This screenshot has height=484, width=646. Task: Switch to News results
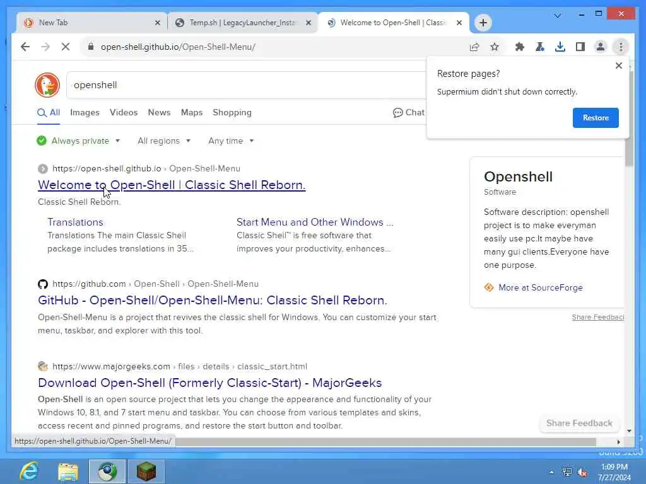pyautogui.click(x=159, y=113)
